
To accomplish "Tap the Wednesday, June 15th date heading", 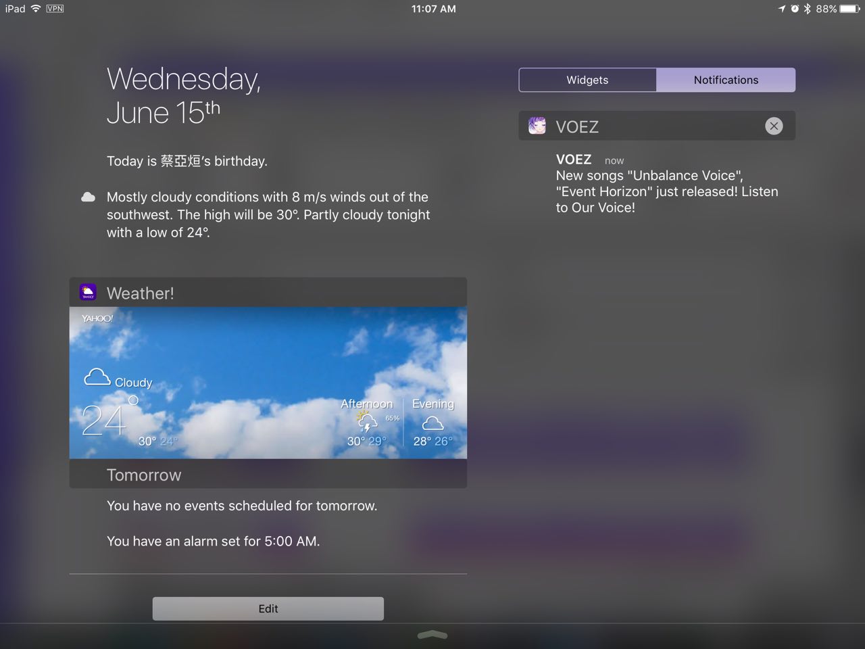I will 184,95.
